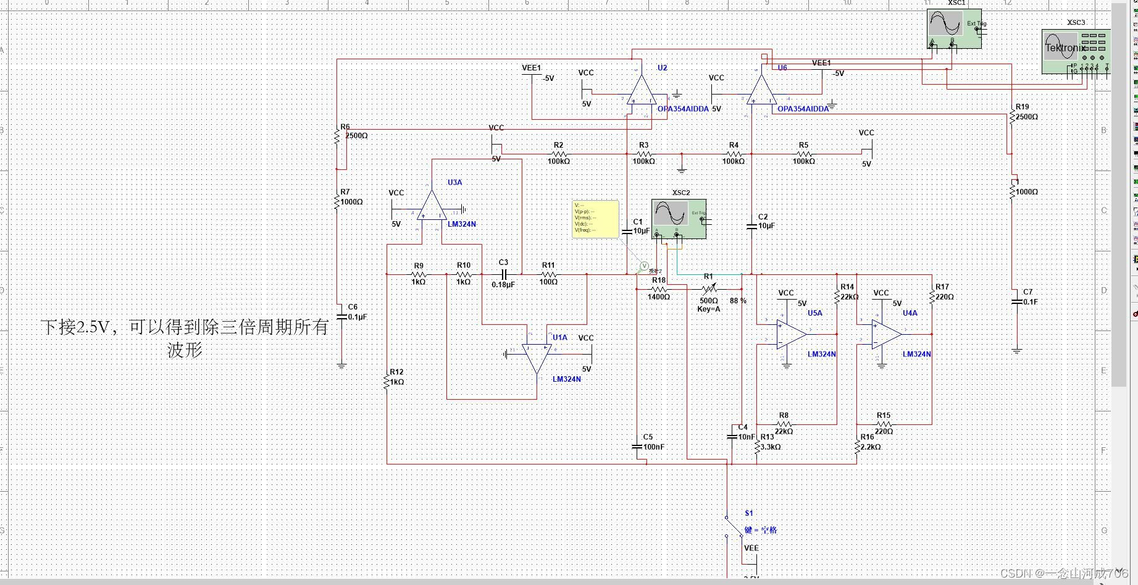1138x585 pixels.
Task: Select resistor R18 1400Ω
Action: (x=659, y=288)
